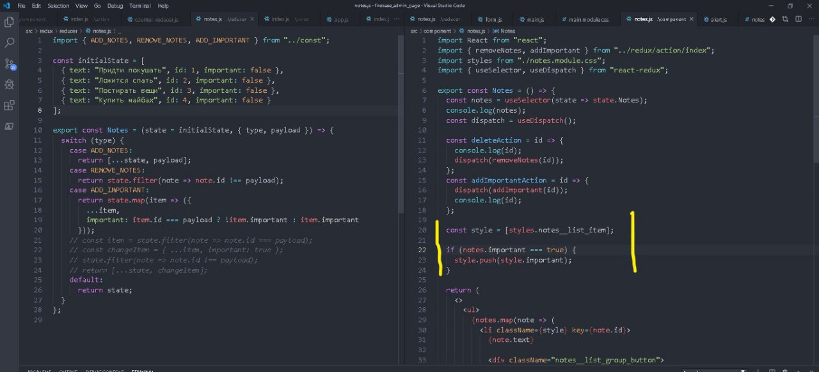Click the VS Code logo in title bar

pos(6,6)
